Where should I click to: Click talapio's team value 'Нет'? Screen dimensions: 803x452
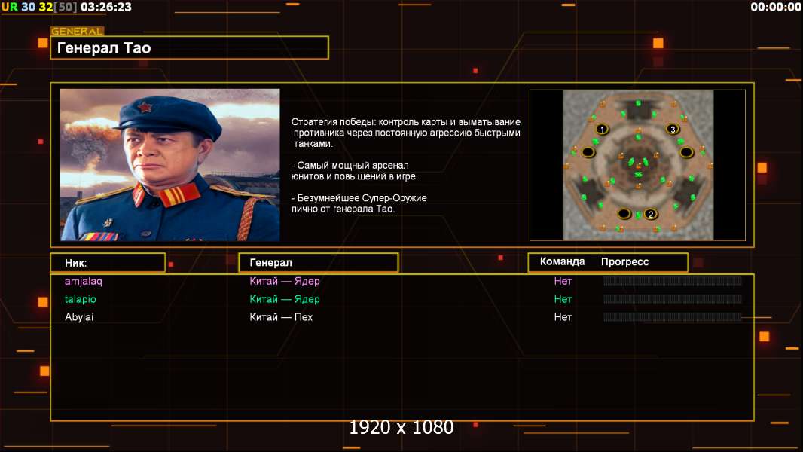(x=563, y=299)
